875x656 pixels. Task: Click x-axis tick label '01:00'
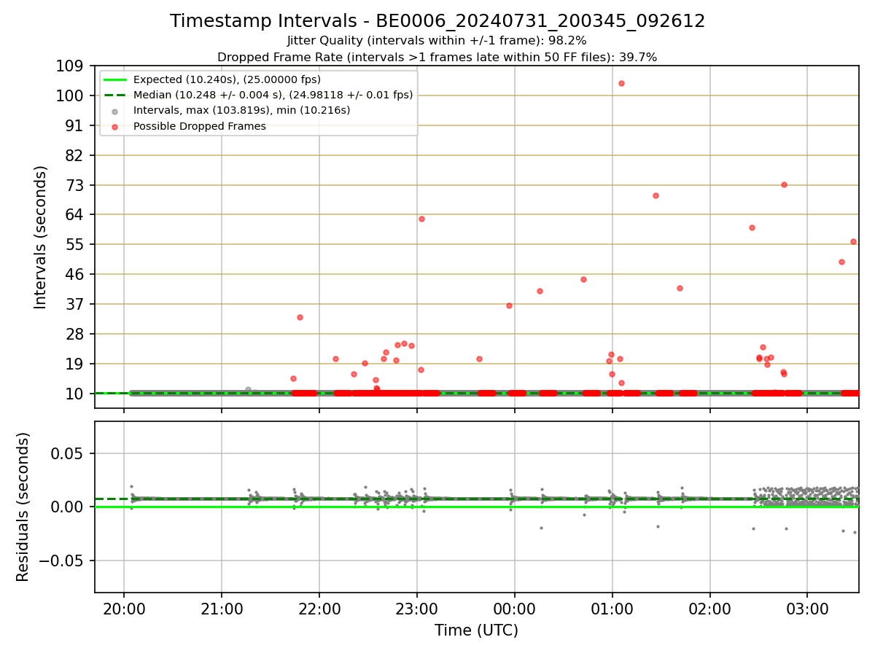(x=612, y=609)
